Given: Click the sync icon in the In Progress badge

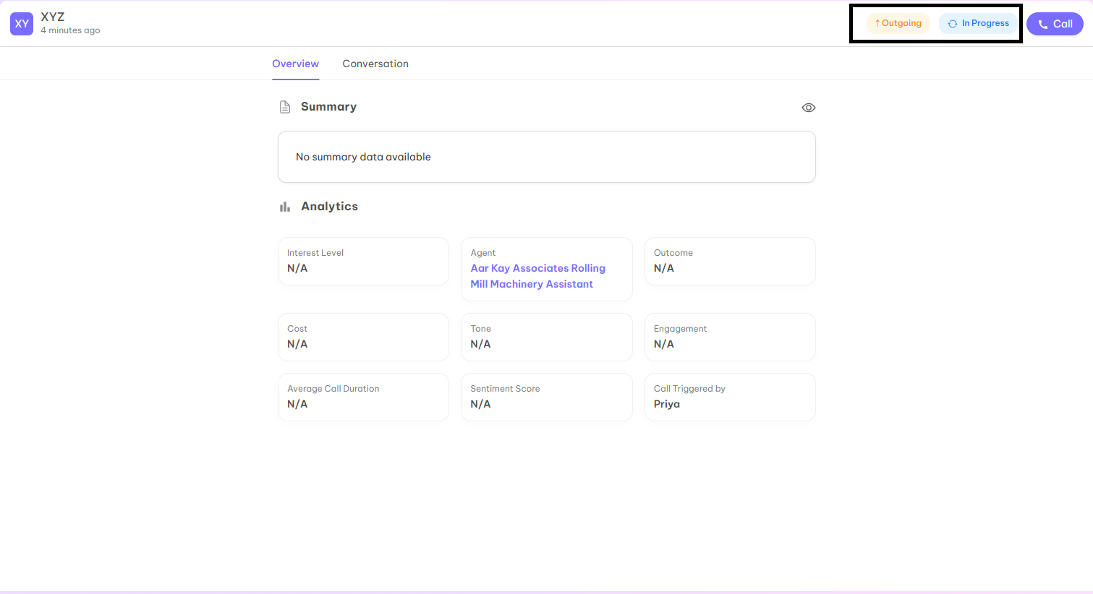Looking at the screenshot, I should 952,23.
